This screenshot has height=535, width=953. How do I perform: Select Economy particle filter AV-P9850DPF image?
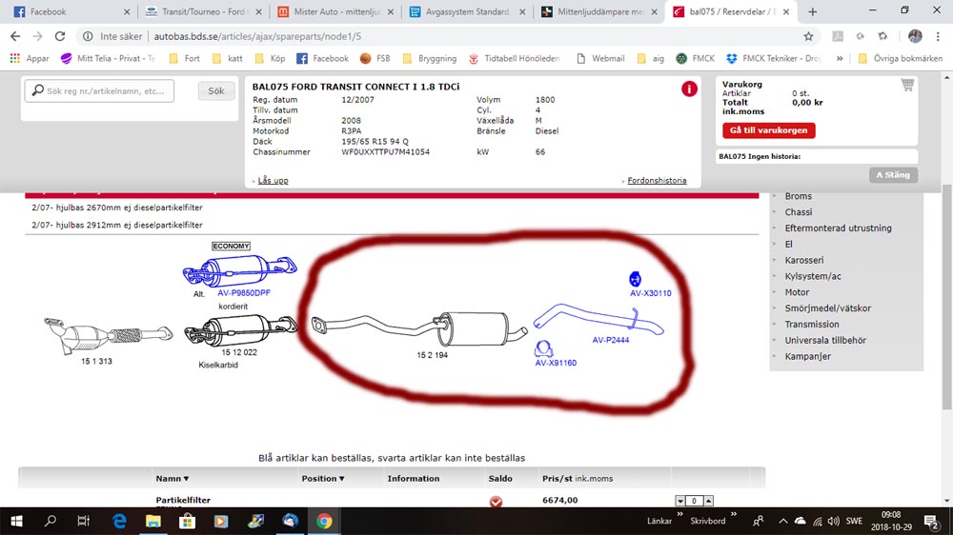click(240, 271)
